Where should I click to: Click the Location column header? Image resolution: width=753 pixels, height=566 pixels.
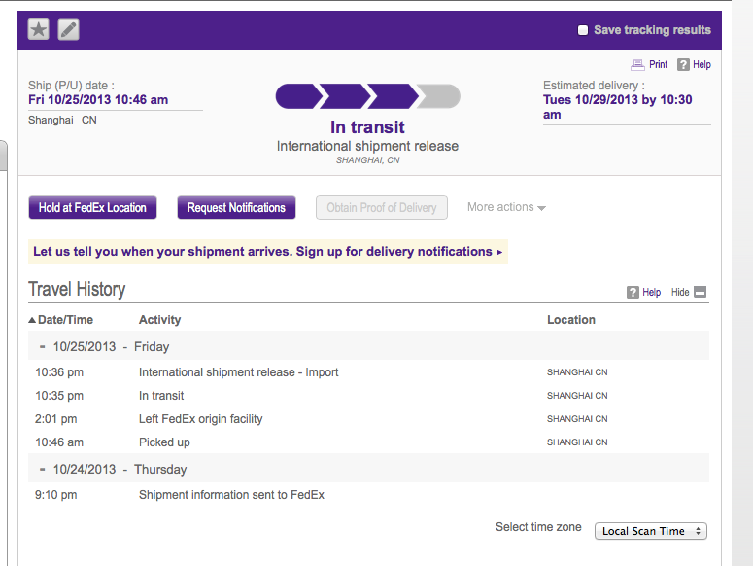click(571, 320)
